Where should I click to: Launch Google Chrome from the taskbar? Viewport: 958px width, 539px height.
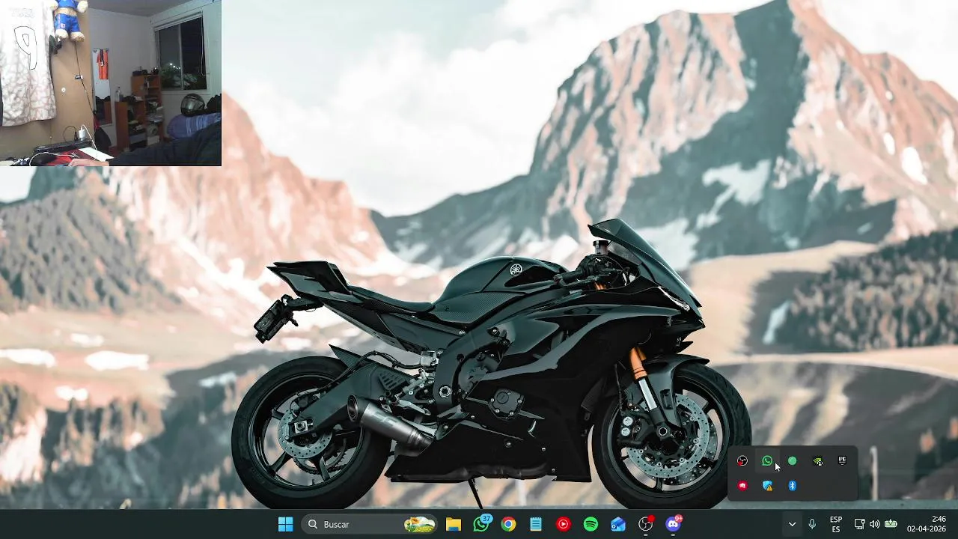508,524
